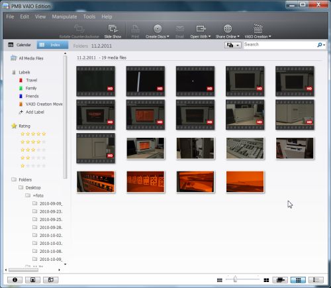Click the sidebar horizontal scrollbar
The image size is (331, 288).
coord(23,270)
